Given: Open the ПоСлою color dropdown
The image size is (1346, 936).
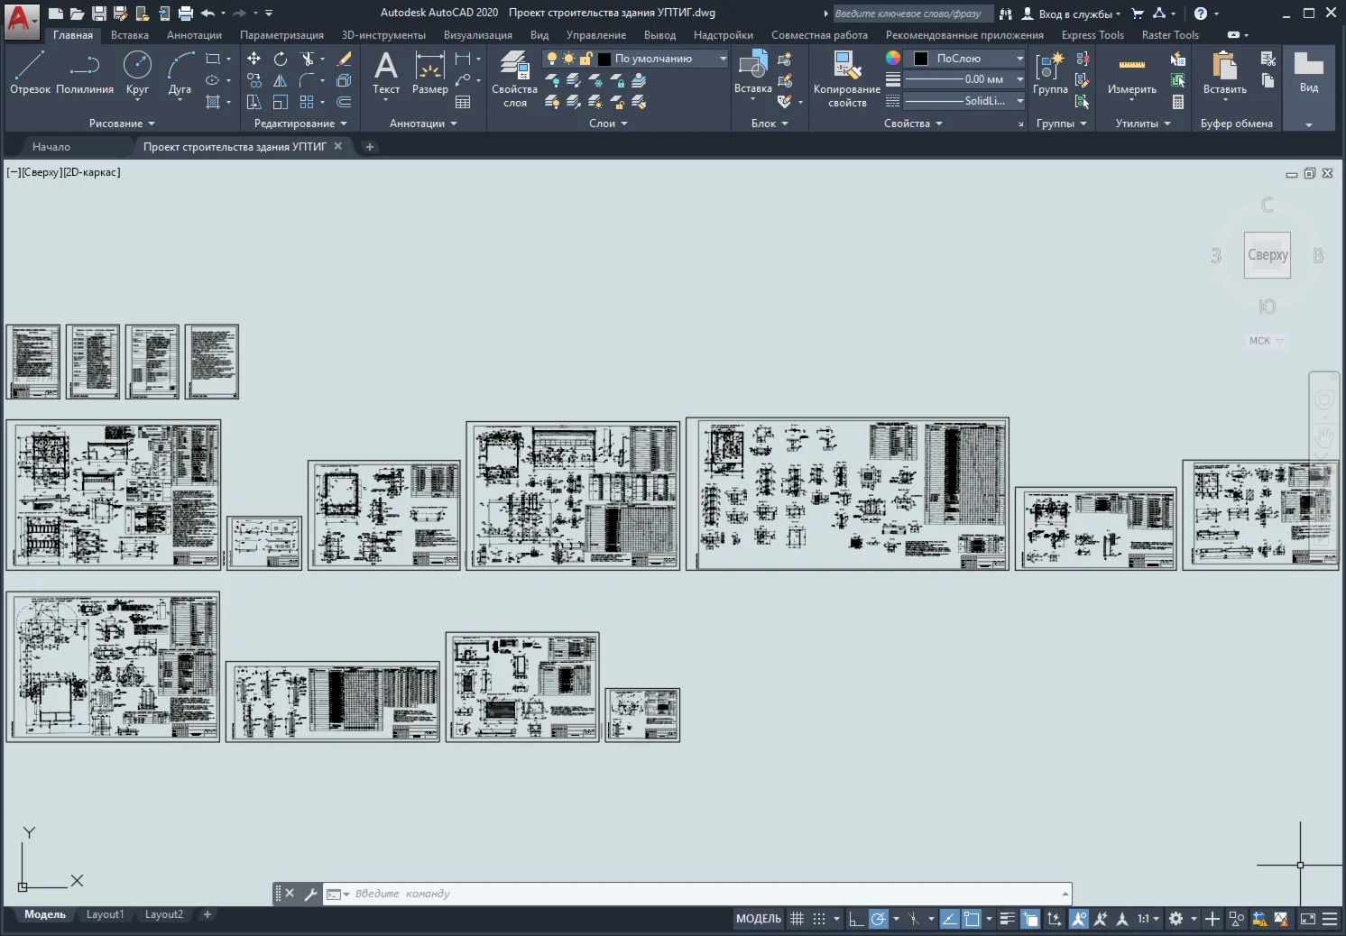Looking at the screenshot, I should point(965,59).
